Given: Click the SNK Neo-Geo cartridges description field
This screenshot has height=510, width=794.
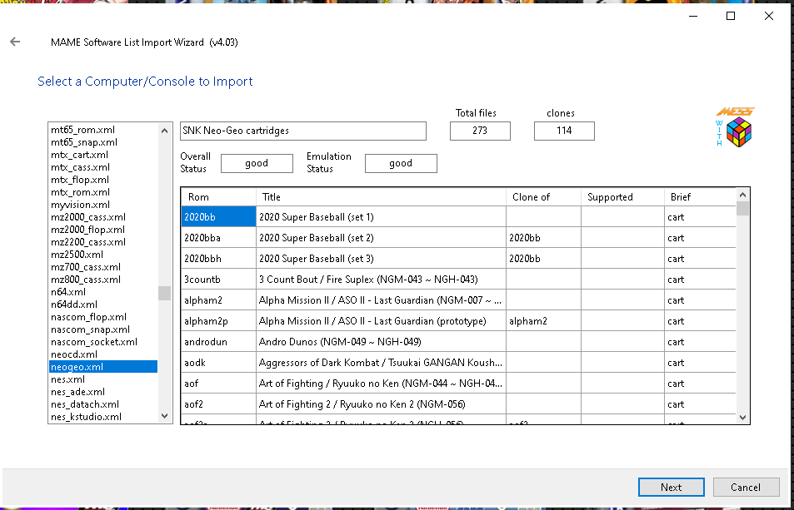Looking at the screenshot, I should (303, 131).
